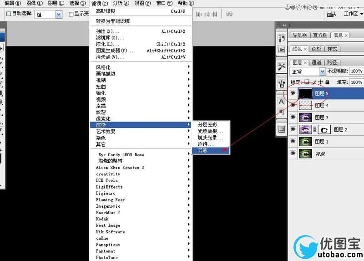Open the Character panel 'A' icon

[282, 101]
